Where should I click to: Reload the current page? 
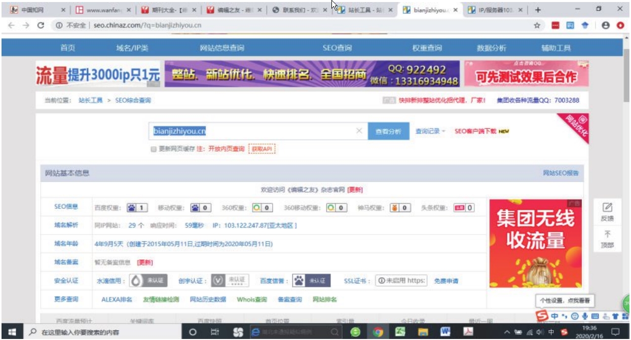click(41, 25)
